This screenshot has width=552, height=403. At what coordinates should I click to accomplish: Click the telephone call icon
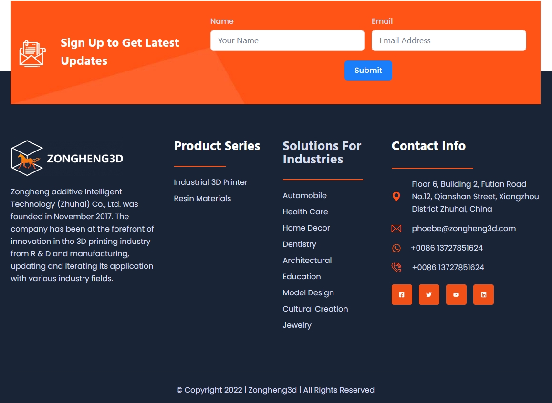396,268
